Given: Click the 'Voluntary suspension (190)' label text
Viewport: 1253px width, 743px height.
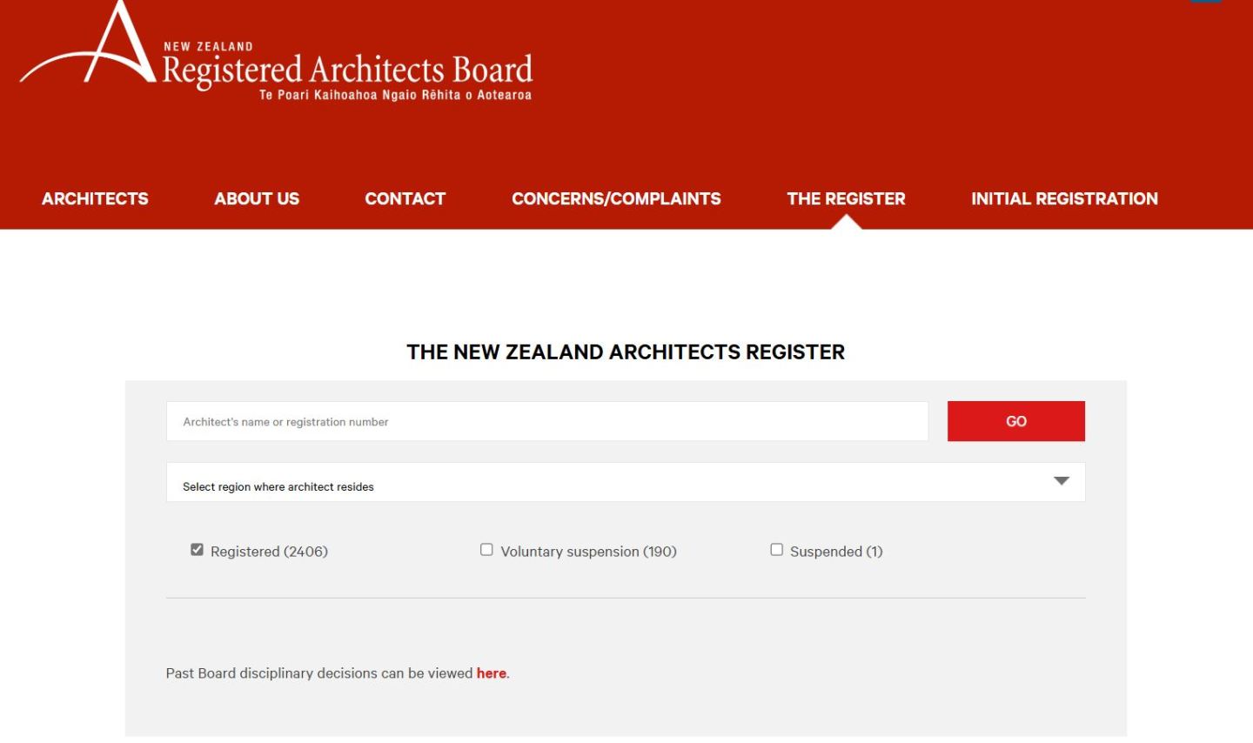Looking at the screenshot, I should [x=588, y=552].
